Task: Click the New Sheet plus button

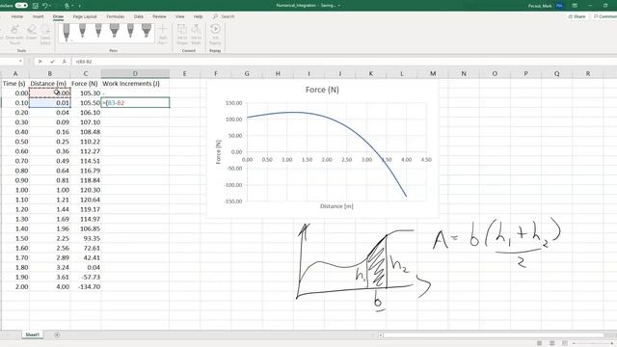Action: [57, 334]
